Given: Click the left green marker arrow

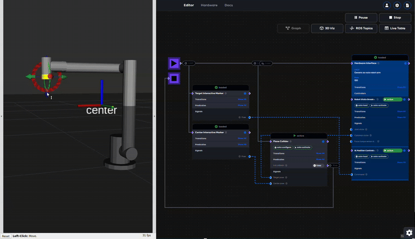Looking at the screenshot, I should (x=30, y=77).
